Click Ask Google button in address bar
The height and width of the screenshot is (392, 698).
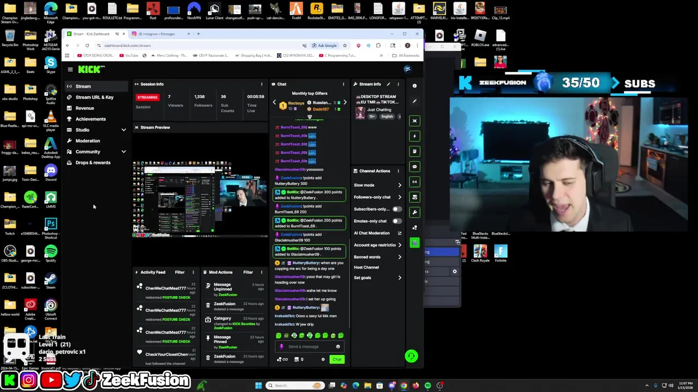coord(324,45)
